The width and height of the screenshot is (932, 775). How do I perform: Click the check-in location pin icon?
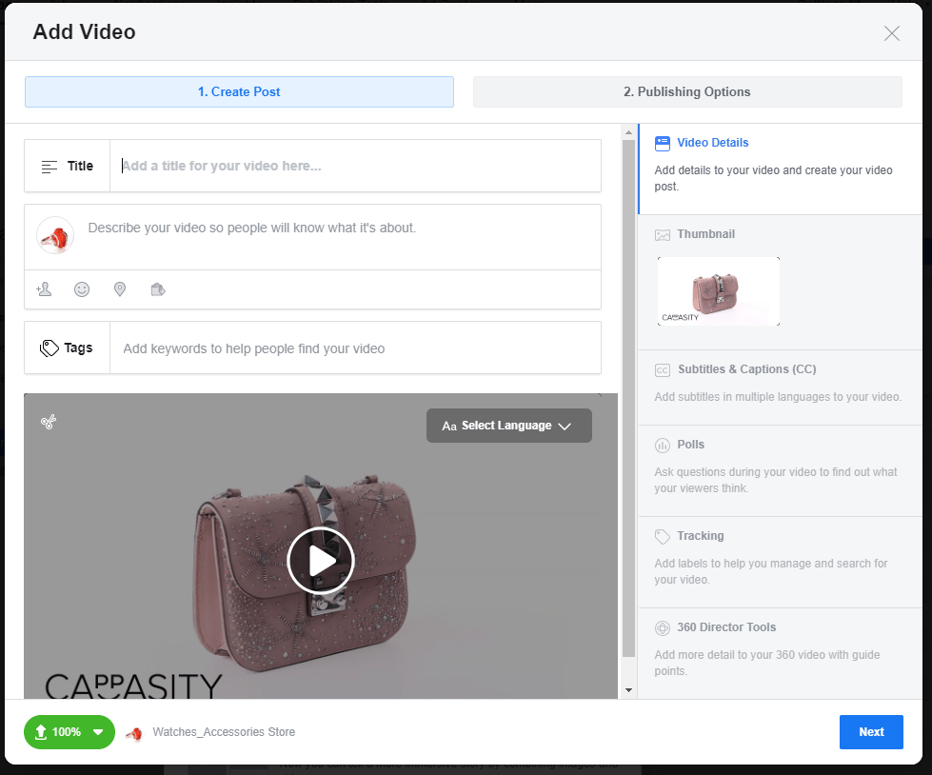point(120,289)
